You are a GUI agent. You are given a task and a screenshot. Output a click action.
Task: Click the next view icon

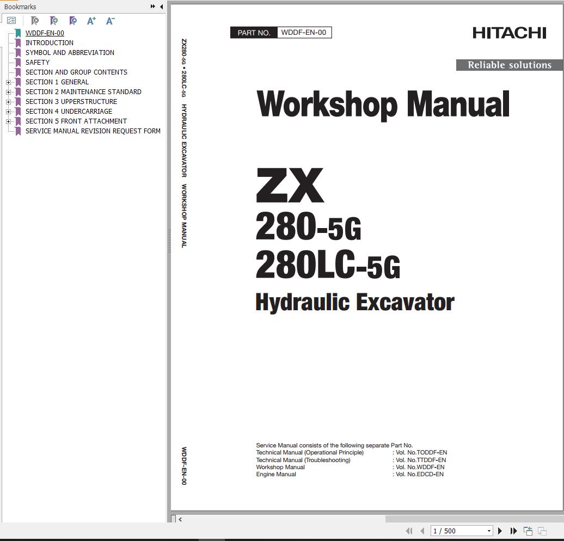coord(542,531)
